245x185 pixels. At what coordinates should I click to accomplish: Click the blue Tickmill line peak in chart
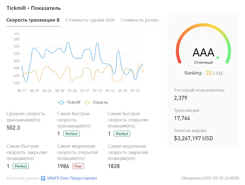(x=68, y=43)
